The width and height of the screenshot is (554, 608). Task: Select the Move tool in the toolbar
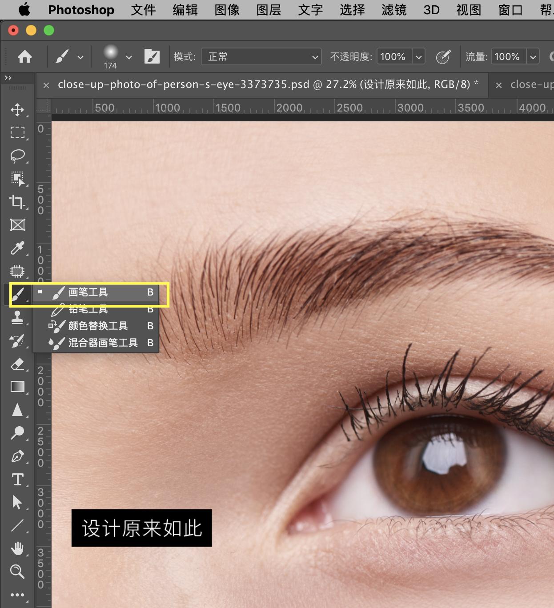tap(17, 110)
